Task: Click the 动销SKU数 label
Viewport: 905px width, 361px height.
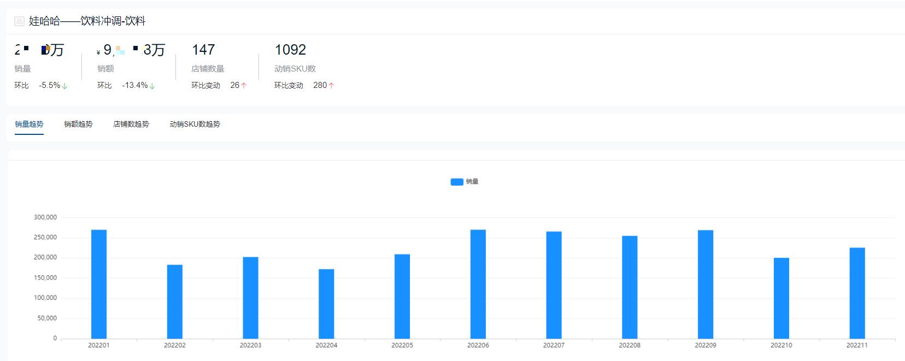Action: [x=295, y=69]
